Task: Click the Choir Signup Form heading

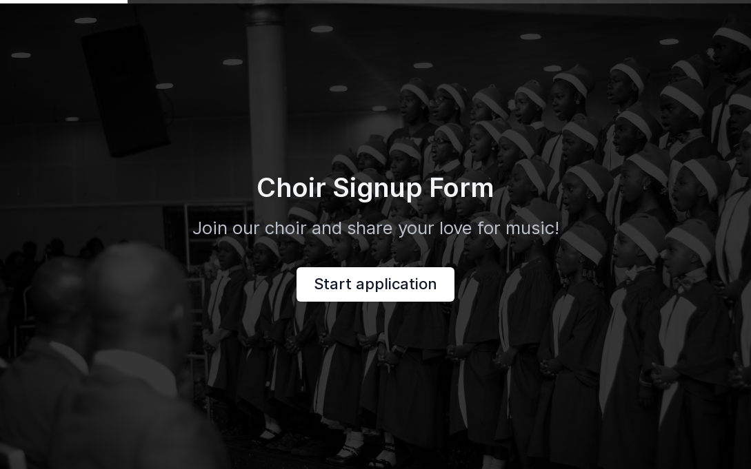Action: (x=375, y=187)
